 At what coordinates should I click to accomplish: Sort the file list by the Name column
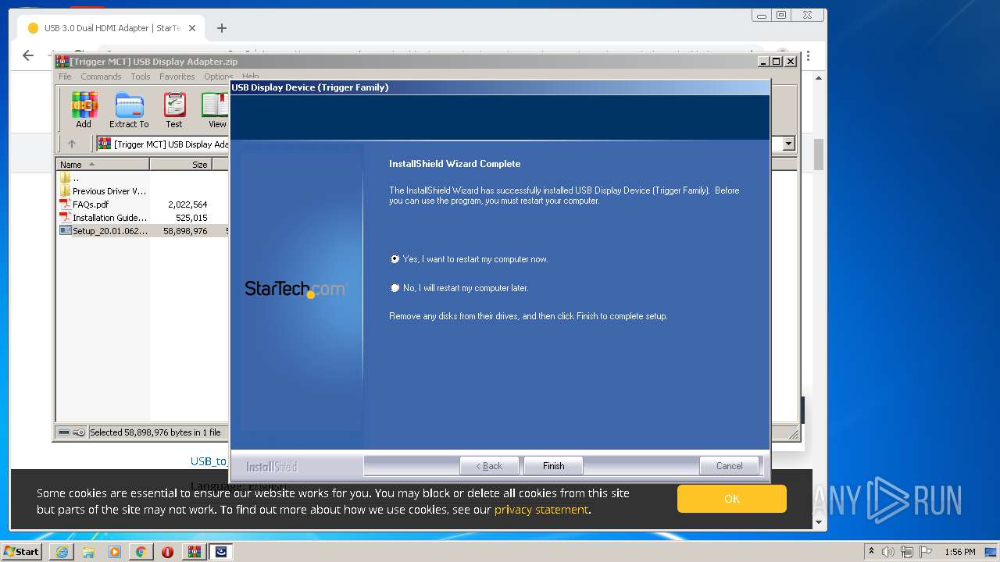(x=102, y=164)
